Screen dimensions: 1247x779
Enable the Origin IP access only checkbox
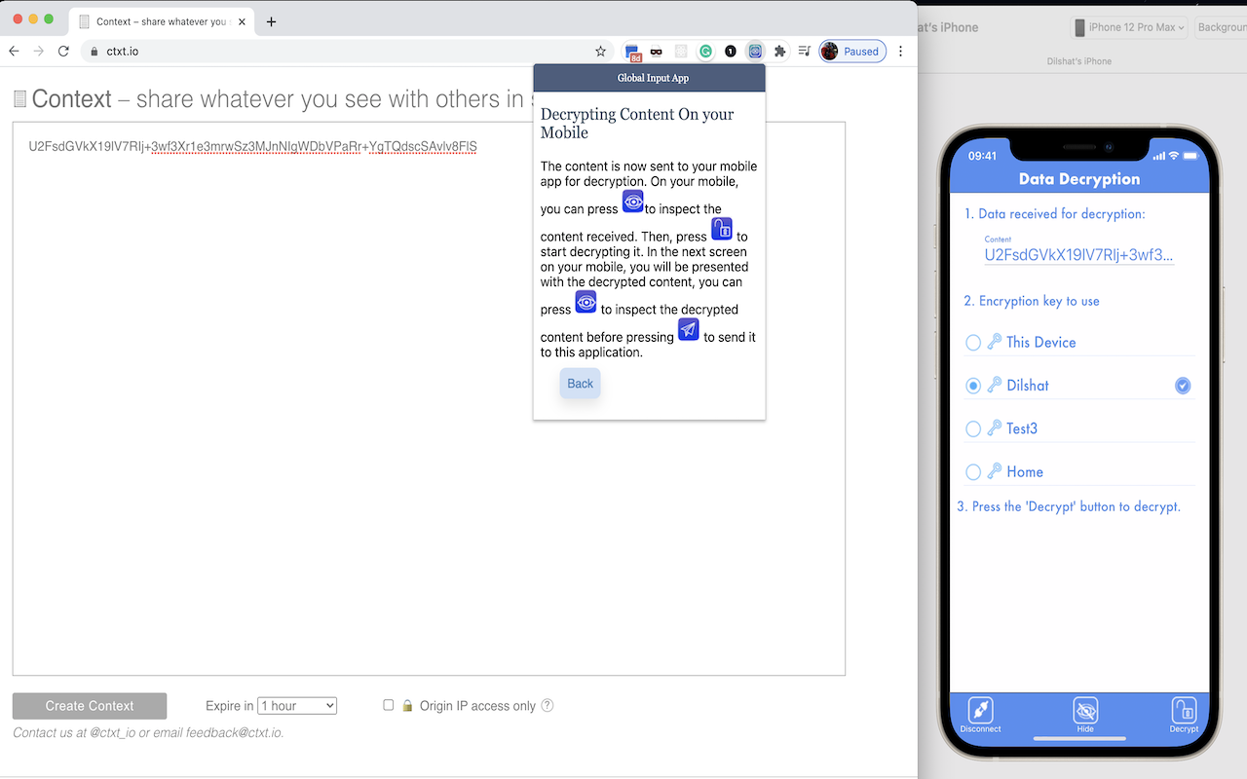(388, 705)
